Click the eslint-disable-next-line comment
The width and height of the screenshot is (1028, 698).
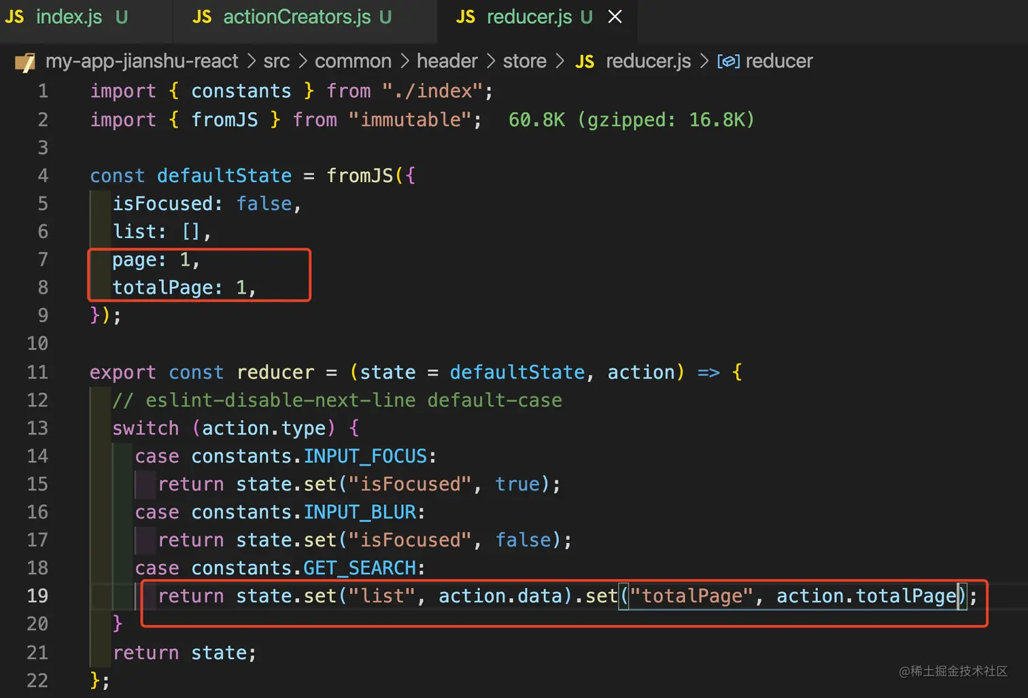pos(337,400)
